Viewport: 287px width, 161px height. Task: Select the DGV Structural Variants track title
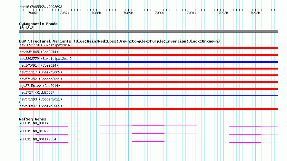tap(120, 41)
